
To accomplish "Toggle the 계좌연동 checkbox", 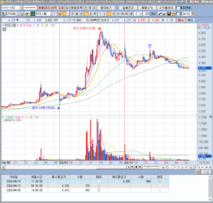I will tap(178, 8).
